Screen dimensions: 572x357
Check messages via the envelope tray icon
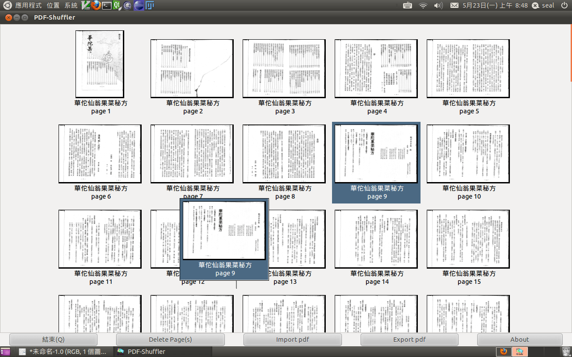(x=454, y=5)
